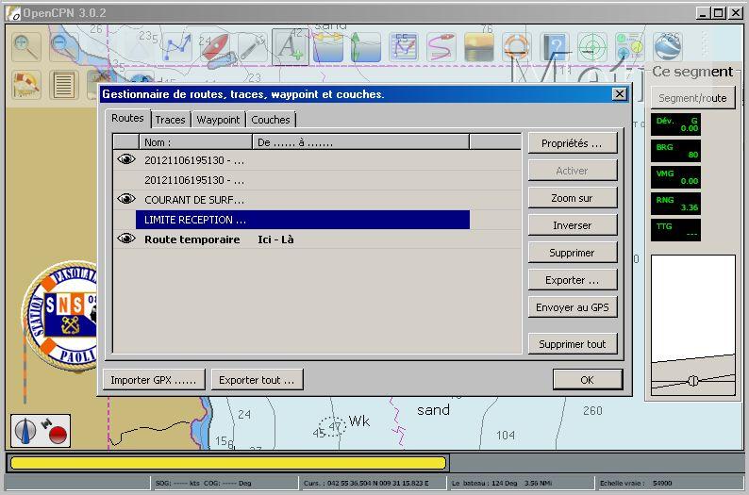The width and height of the screenshot is (749, 495).
Task: Select the create route tool icon
Action: 176,46
